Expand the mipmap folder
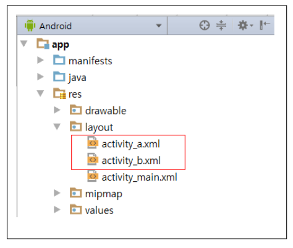The width and height of the screenshot is (293, 248). (x=57, y=193)
